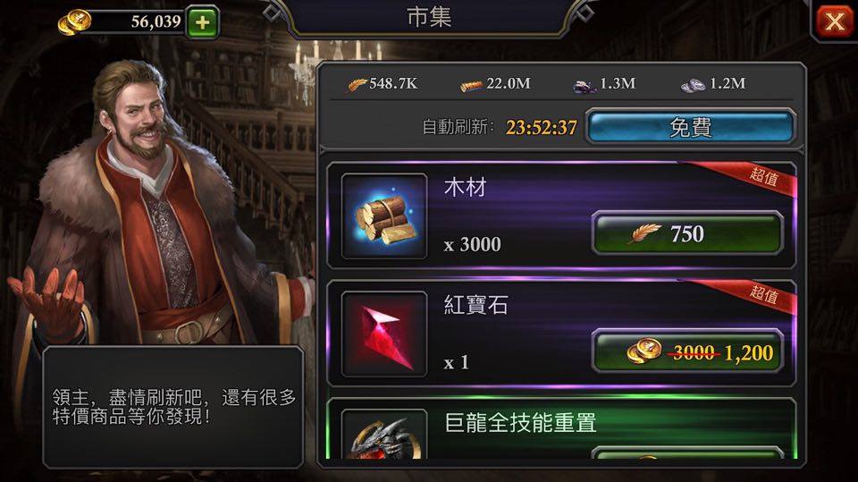Click the gold coins icon by 56,039
858x482 pixels.
tap(74, 23)
